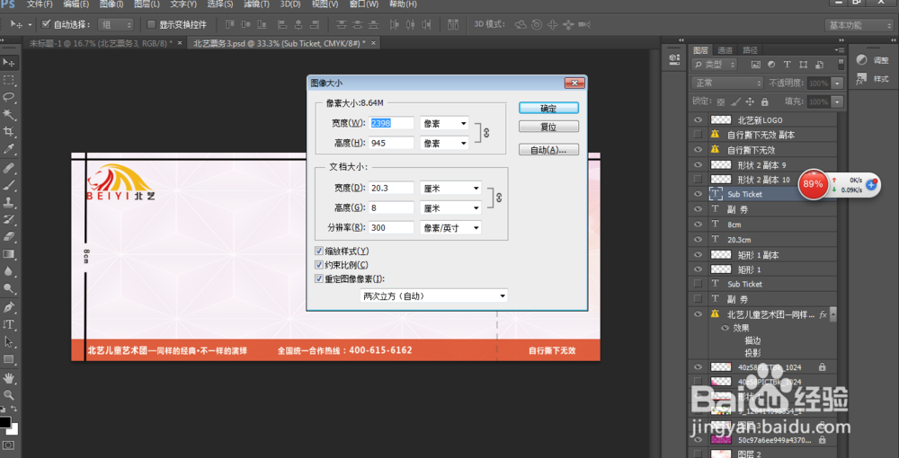Screen dimensions: 899x458
Task: Click the pixel layer filter icon
Action: click(x=756, y=66)
